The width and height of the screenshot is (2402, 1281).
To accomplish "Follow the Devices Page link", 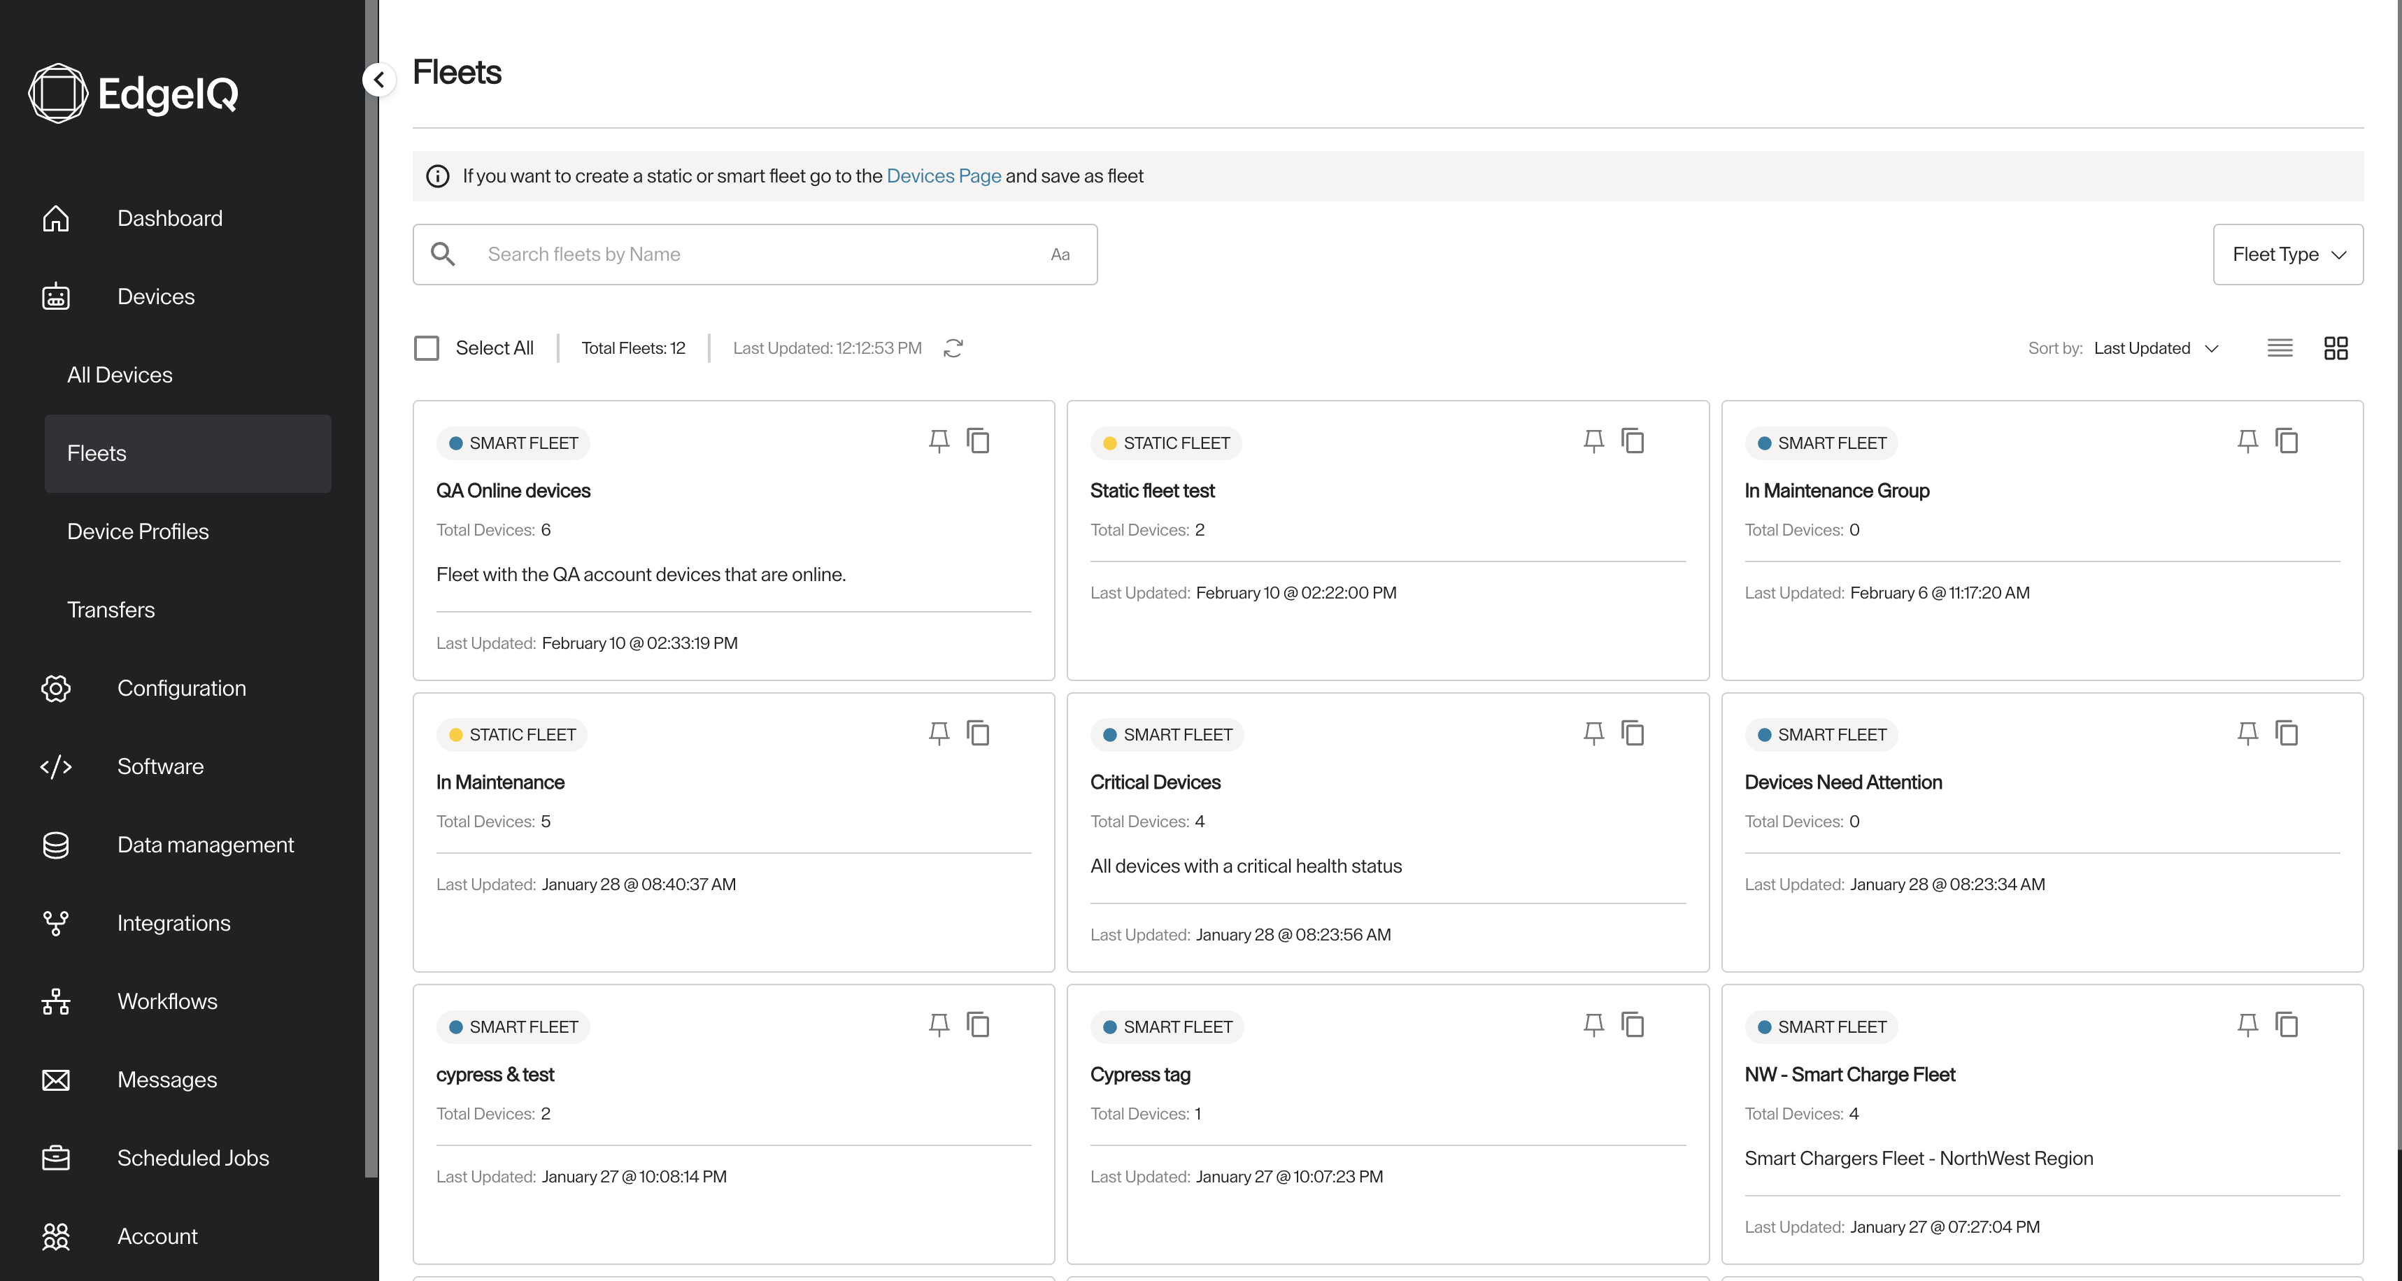I will (943, 176).
